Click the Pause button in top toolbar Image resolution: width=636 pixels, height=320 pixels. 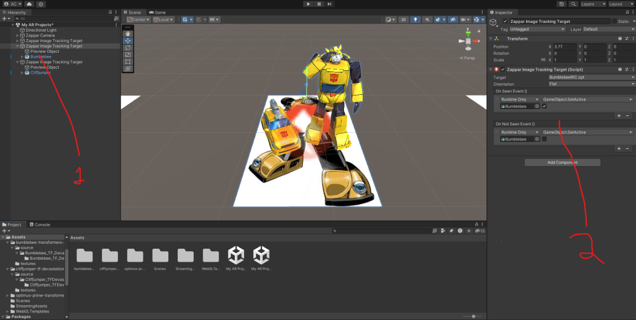tap(319, 4)
